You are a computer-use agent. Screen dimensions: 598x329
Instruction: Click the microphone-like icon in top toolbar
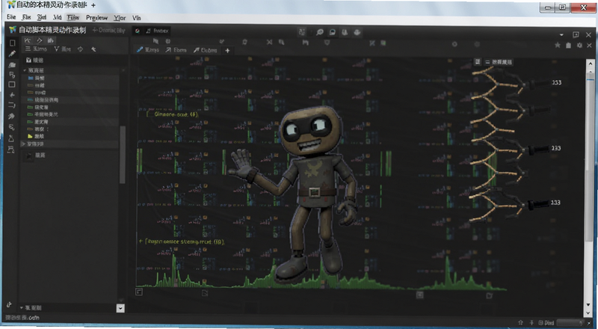click(345, 32)
